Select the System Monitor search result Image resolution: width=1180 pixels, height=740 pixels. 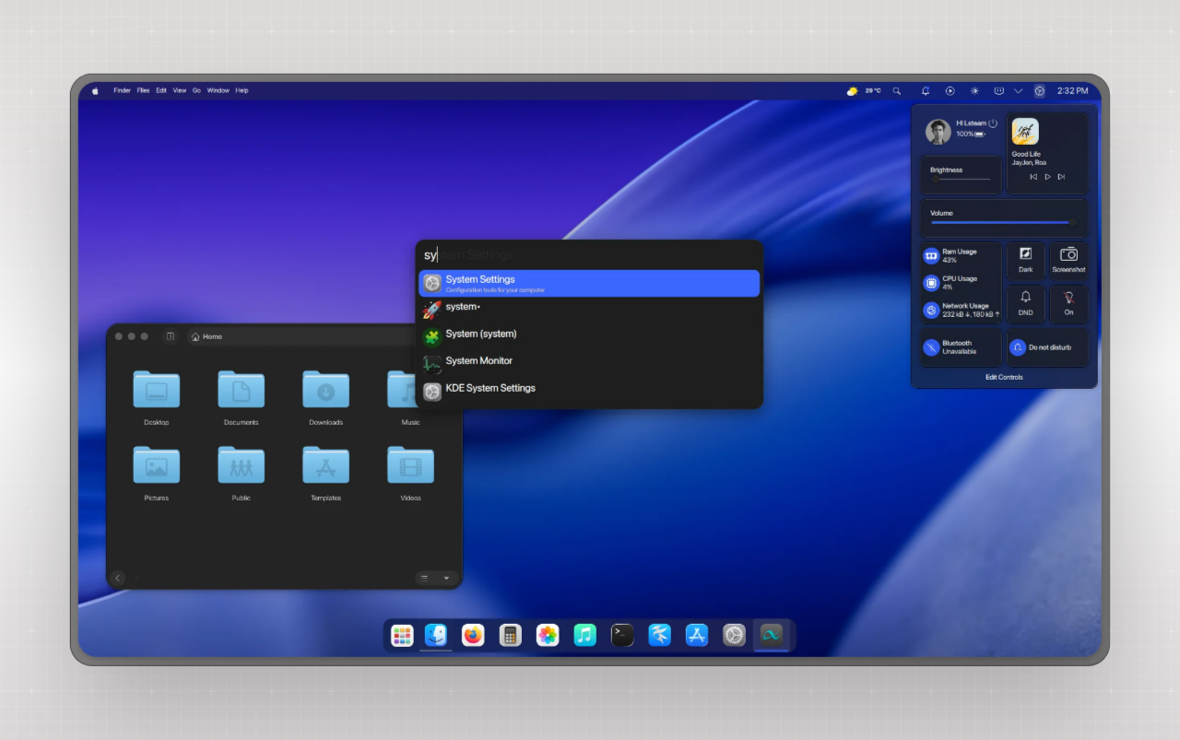click(x=478, y=360)
